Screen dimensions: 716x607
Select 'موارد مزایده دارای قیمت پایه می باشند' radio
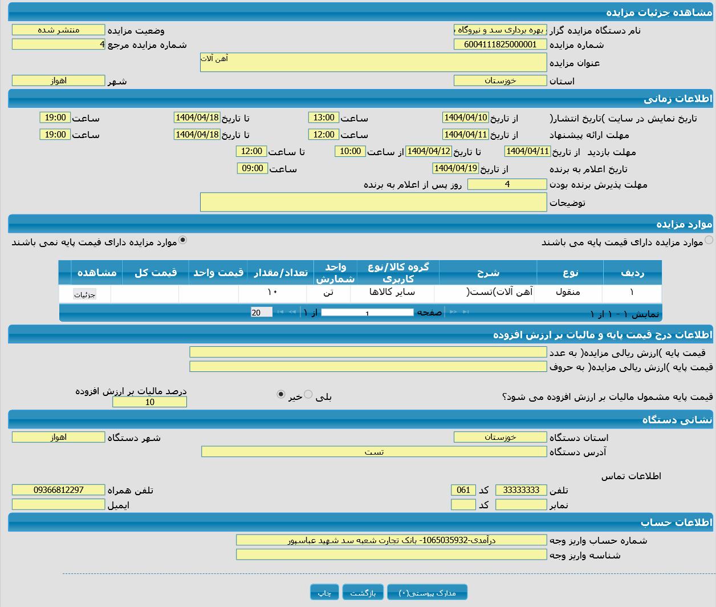tap(709, 240)
